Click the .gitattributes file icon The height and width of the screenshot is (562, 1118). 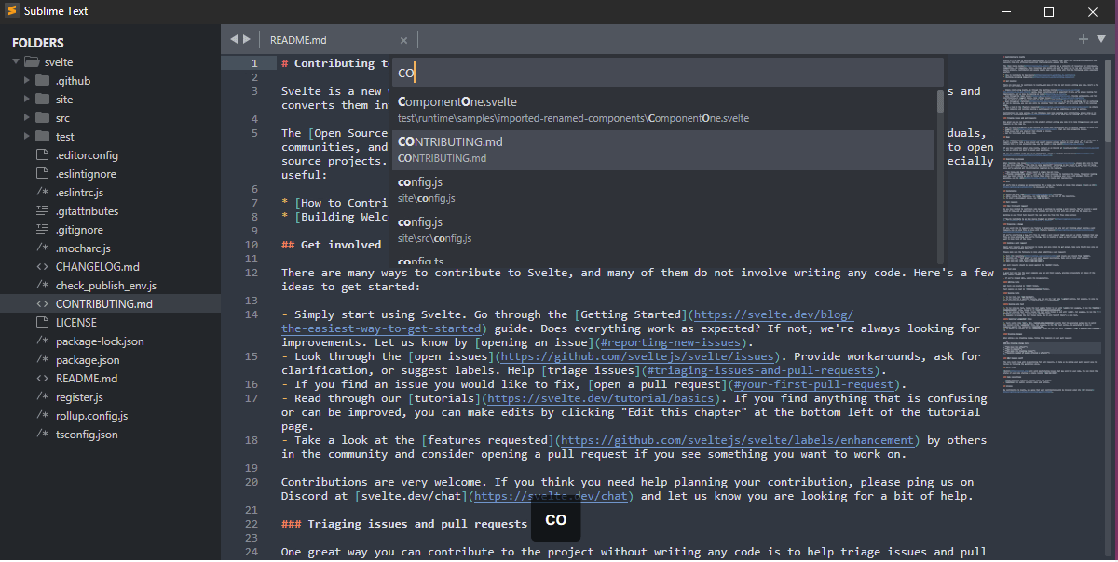pos(42,211)
